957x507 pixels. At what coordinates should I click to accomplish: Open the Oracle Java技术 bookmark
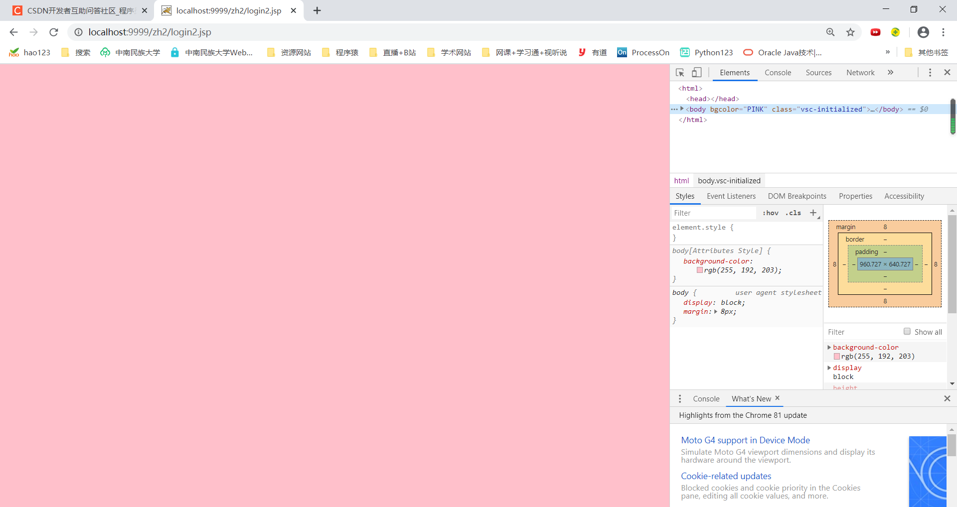[782, 52]
